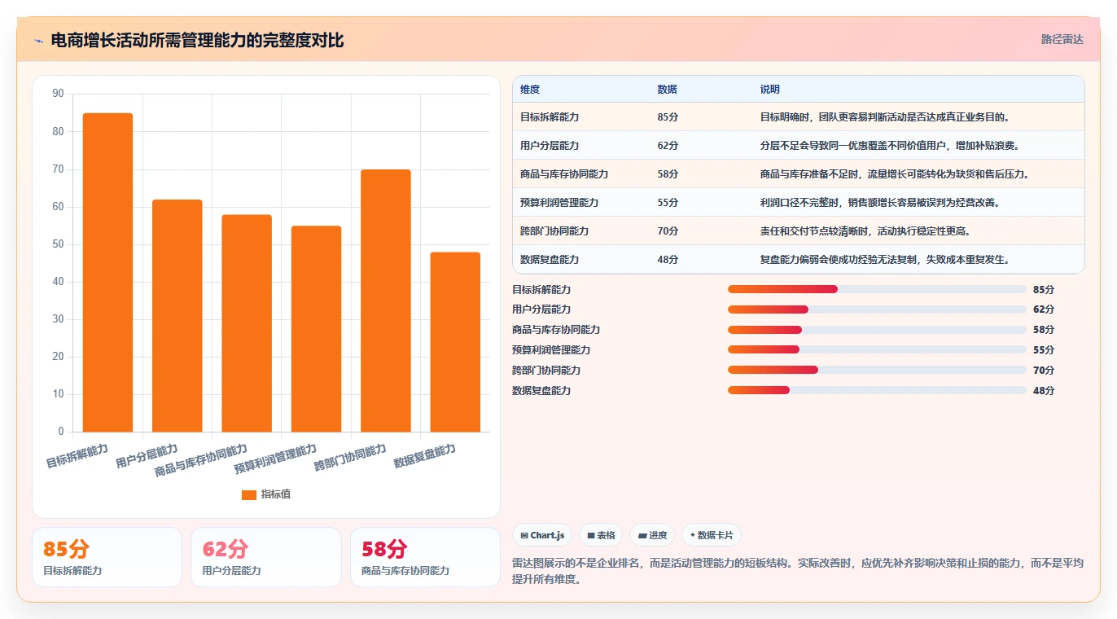Click the 数据复盘能力 bar in the chart

pos(455,342)
